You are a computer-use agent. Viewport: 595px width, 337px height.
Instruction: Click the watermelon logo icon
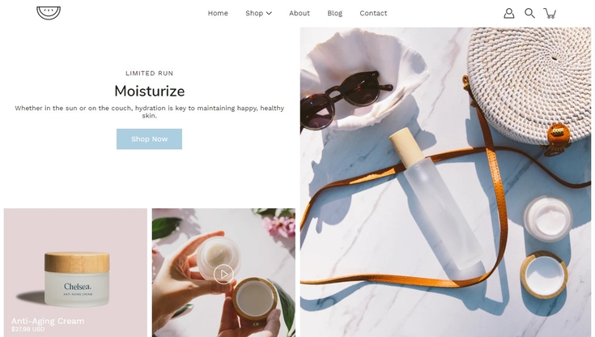(x=49, y=13)
